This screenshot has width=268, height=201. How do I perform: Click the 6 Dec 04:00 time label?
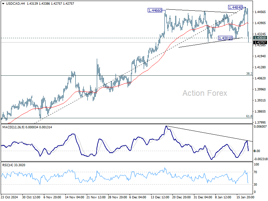pyautogui.click(x=138, y=197)
